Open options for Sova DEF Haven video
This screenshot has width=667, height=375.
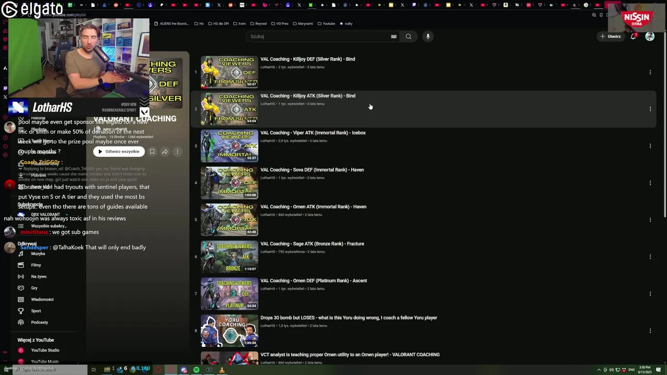(x=650, y=183)
